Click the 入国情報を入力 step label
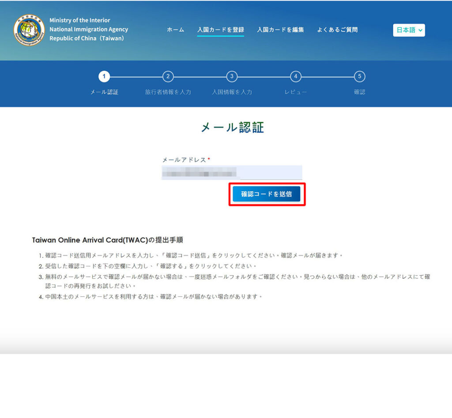The image size is (452, 418). (232, 92)
